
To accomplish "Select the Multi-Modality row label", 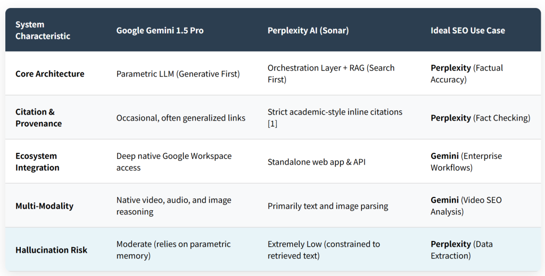I will pos(44,206).
